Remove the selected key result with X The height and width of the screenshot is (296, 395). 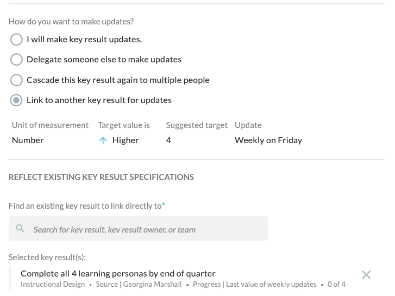(366, 275)
